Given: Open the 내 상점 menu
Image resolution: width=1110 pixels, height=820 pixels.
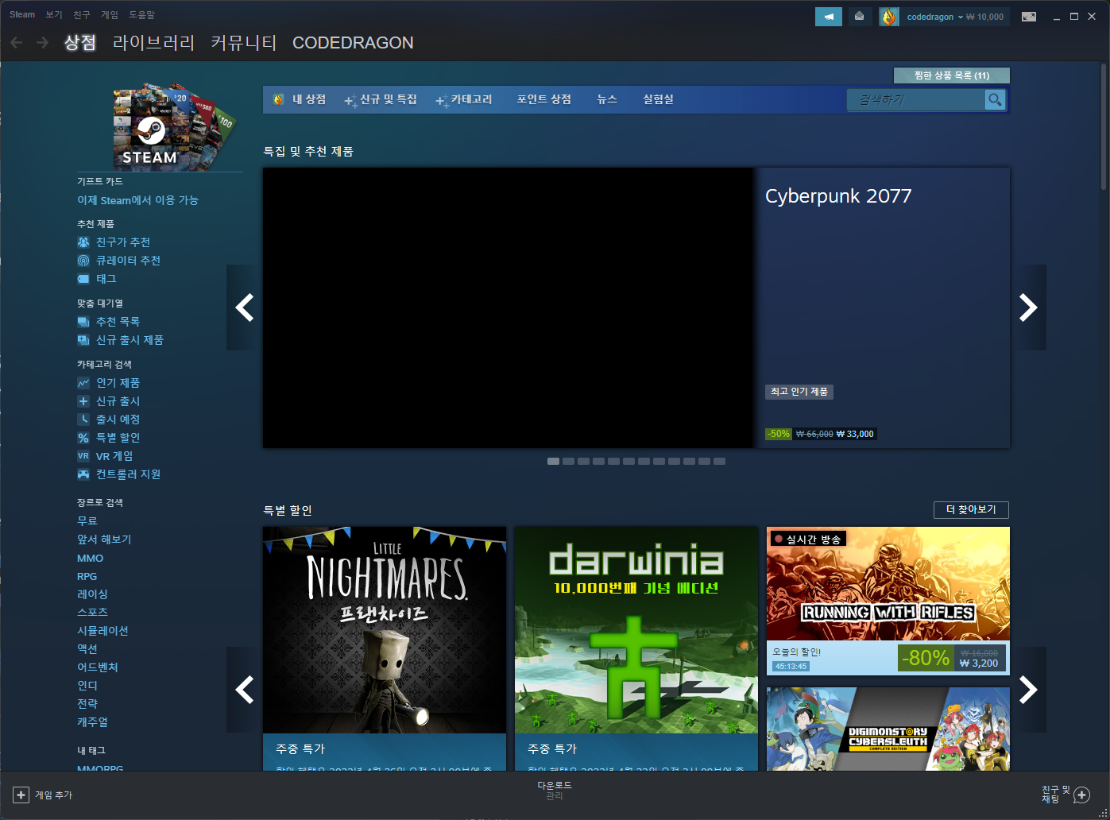Looking at the screenshot, I should (300, 99).
